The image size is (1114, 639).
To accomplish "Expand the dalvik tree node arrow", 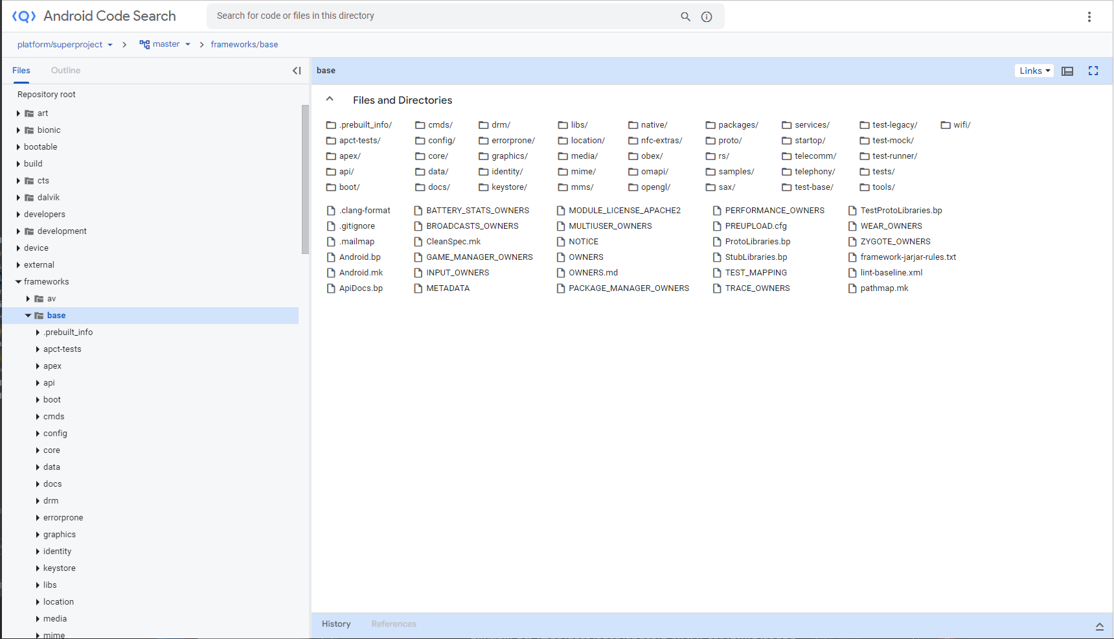I will coord(18,198).
